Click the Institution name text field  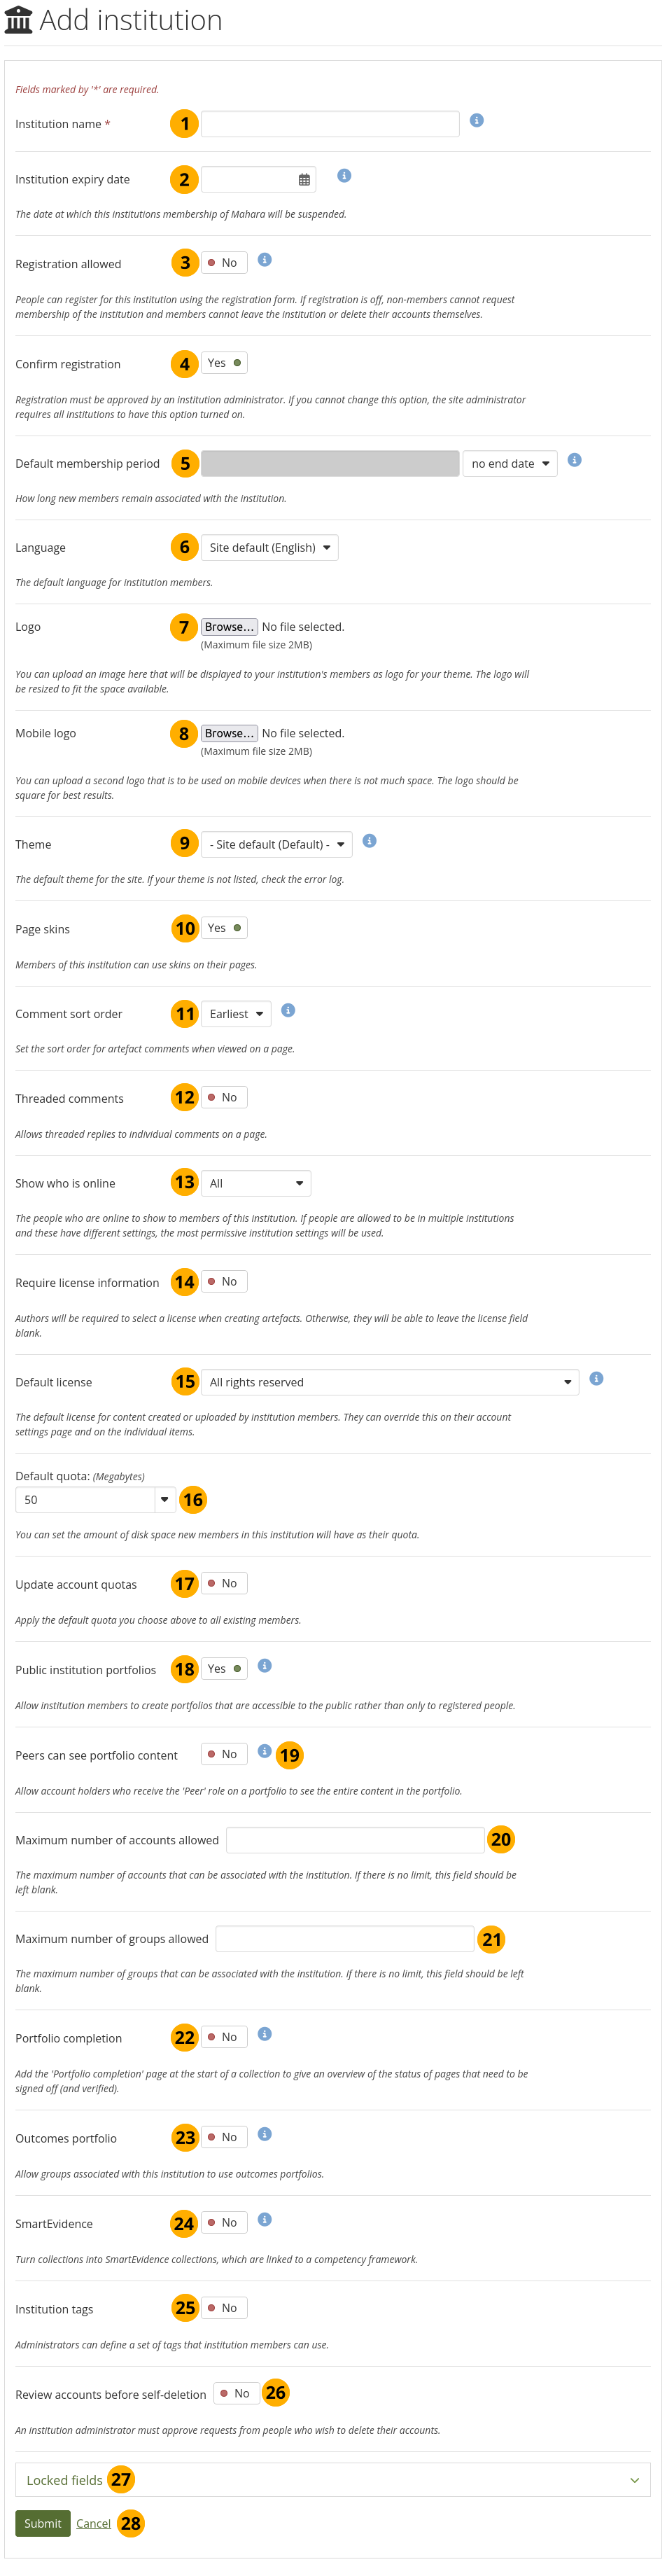click(x=330, y=123)
